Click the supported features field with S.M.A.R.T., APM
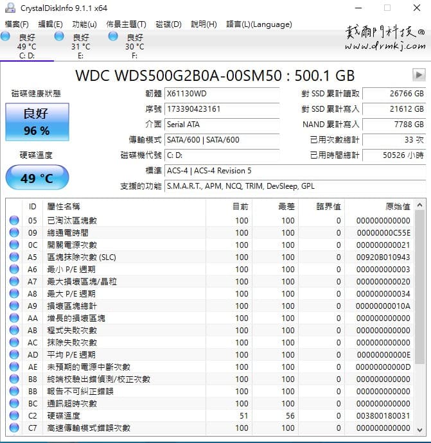The width and height of the screenshot is (431, 443). click(295, 186)
